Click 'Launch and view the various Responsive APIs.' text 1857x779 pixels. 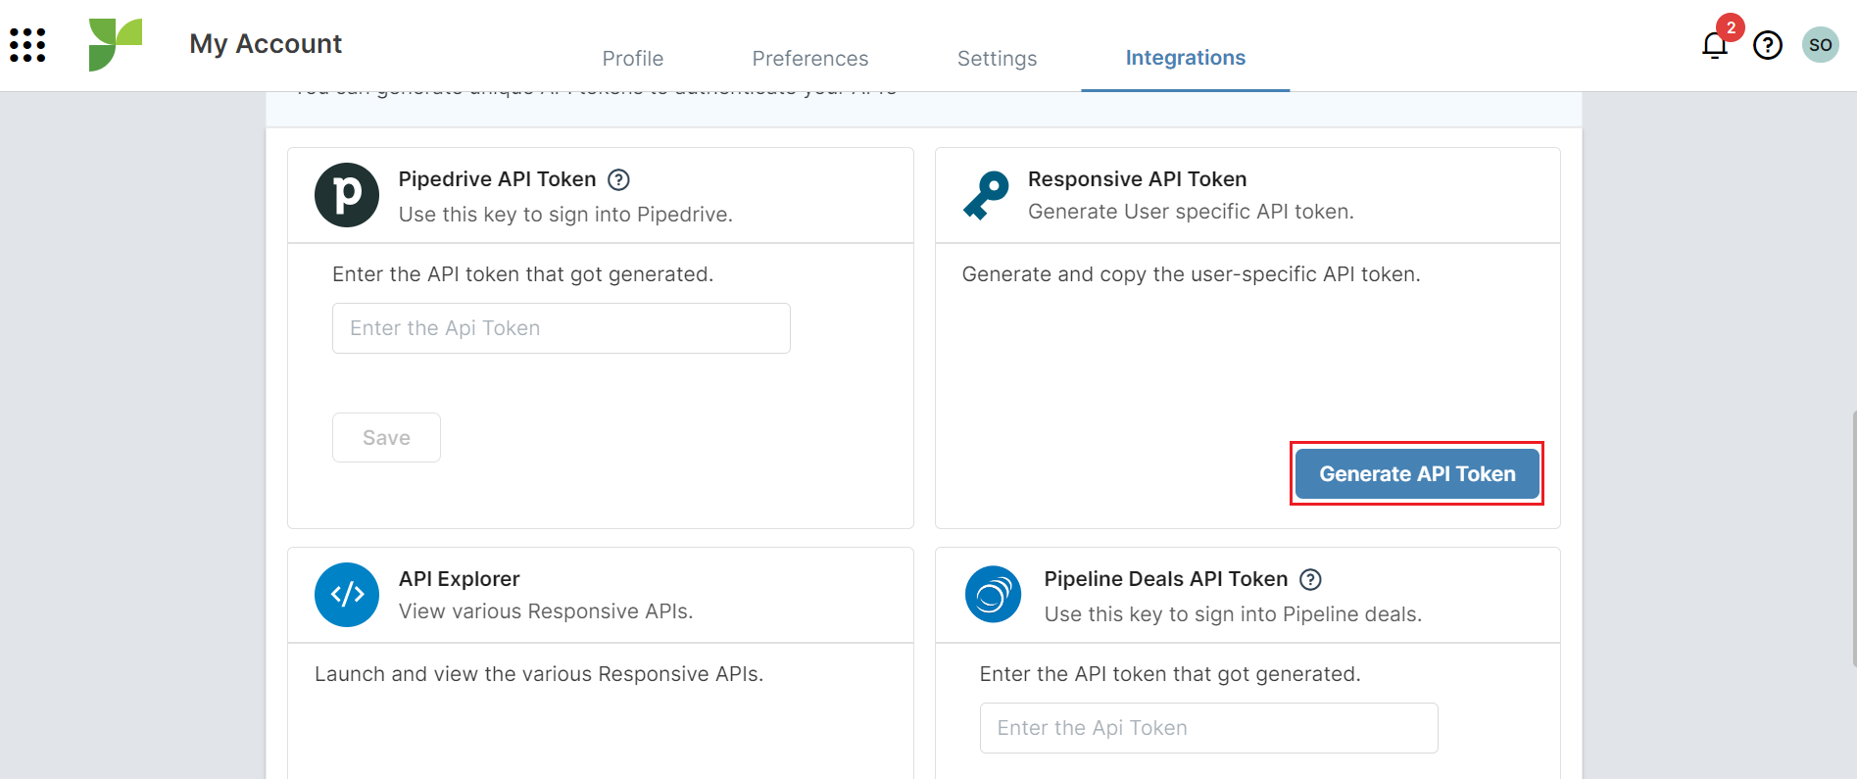pos(539,674)
